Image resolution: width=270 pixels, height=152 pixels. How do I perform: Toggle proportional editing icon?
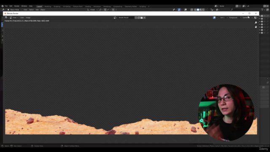coord(113,10)
